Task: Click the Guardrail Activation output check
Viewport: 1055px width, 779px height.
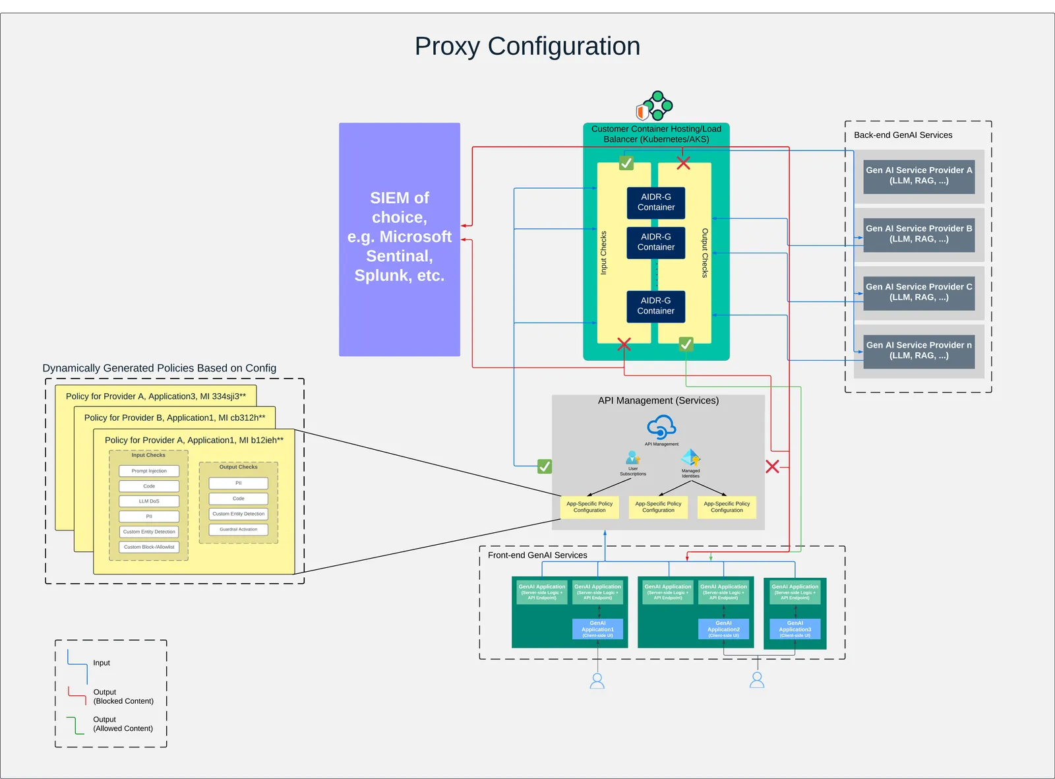Action: [x=239, y=530]
